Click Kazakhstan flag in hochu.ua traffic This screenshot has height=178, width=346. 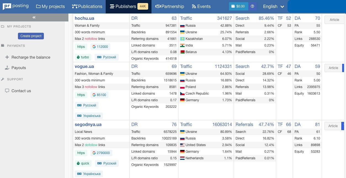(x=182, y=39)
